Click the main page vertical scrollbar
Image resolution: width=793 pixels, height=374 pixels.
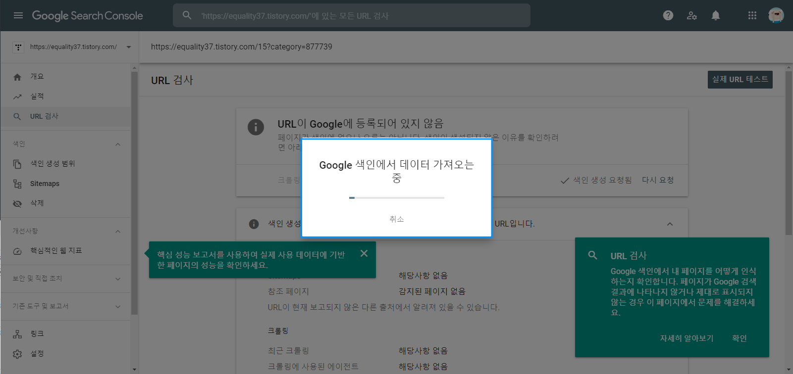coord(789,153)
